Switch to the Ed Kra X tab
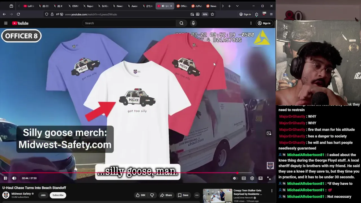Viewport: 361px width, 203px height. click(x=103, y=6)
